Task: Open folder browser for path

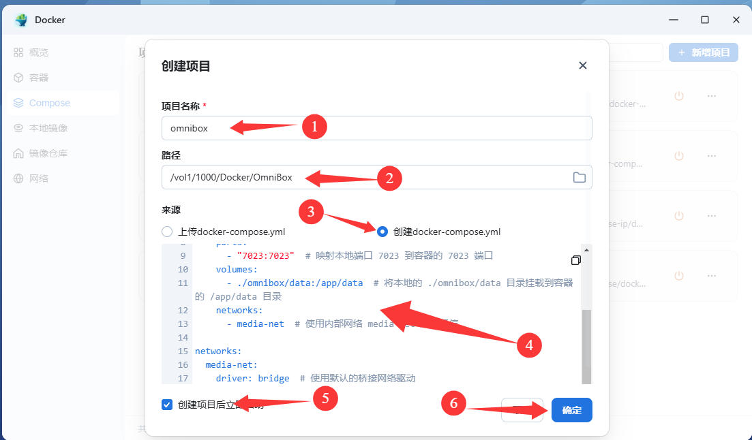Action: [580, 177]
